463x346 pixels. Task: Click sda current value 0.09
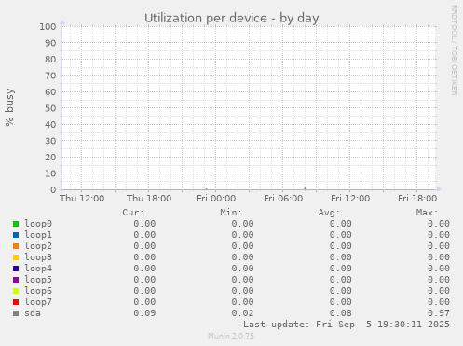pos(144,313)
